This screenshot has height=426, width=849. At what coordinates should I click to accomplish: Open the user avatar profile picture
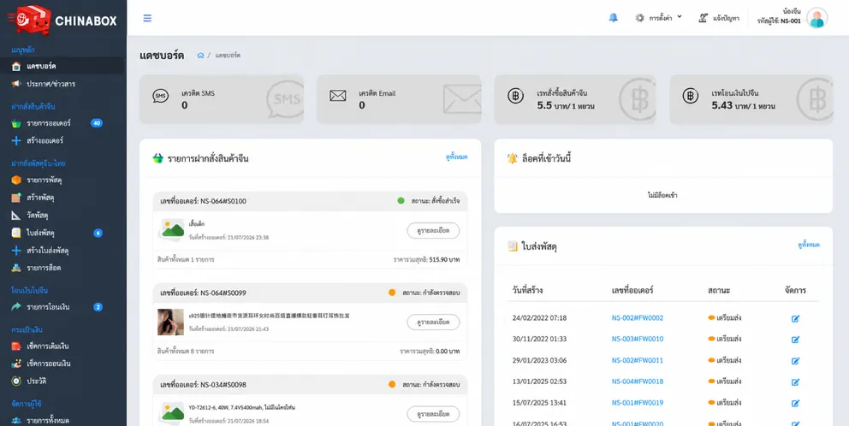pyautogui.click(x=816, y=18)
